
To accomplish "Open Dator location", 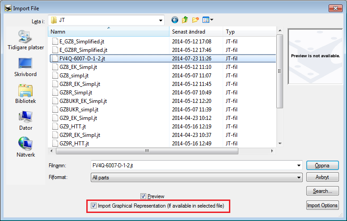I will pos(25,121).
